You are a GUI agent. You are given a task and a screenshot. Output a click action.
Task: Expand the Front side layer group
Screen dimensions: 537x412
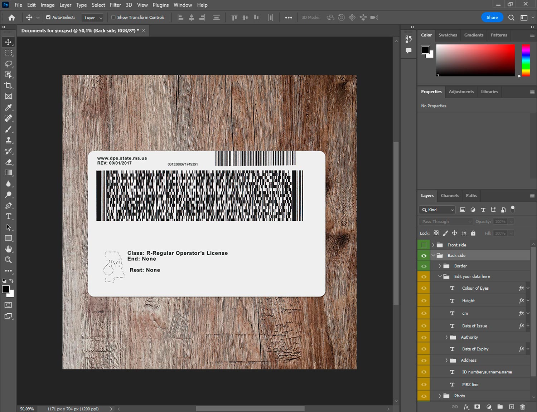[x=433, y=245]
